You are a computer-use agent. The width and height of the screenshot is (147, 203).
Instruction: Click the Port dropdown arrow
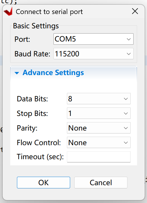pyautogui.click(x=129, y=39)
